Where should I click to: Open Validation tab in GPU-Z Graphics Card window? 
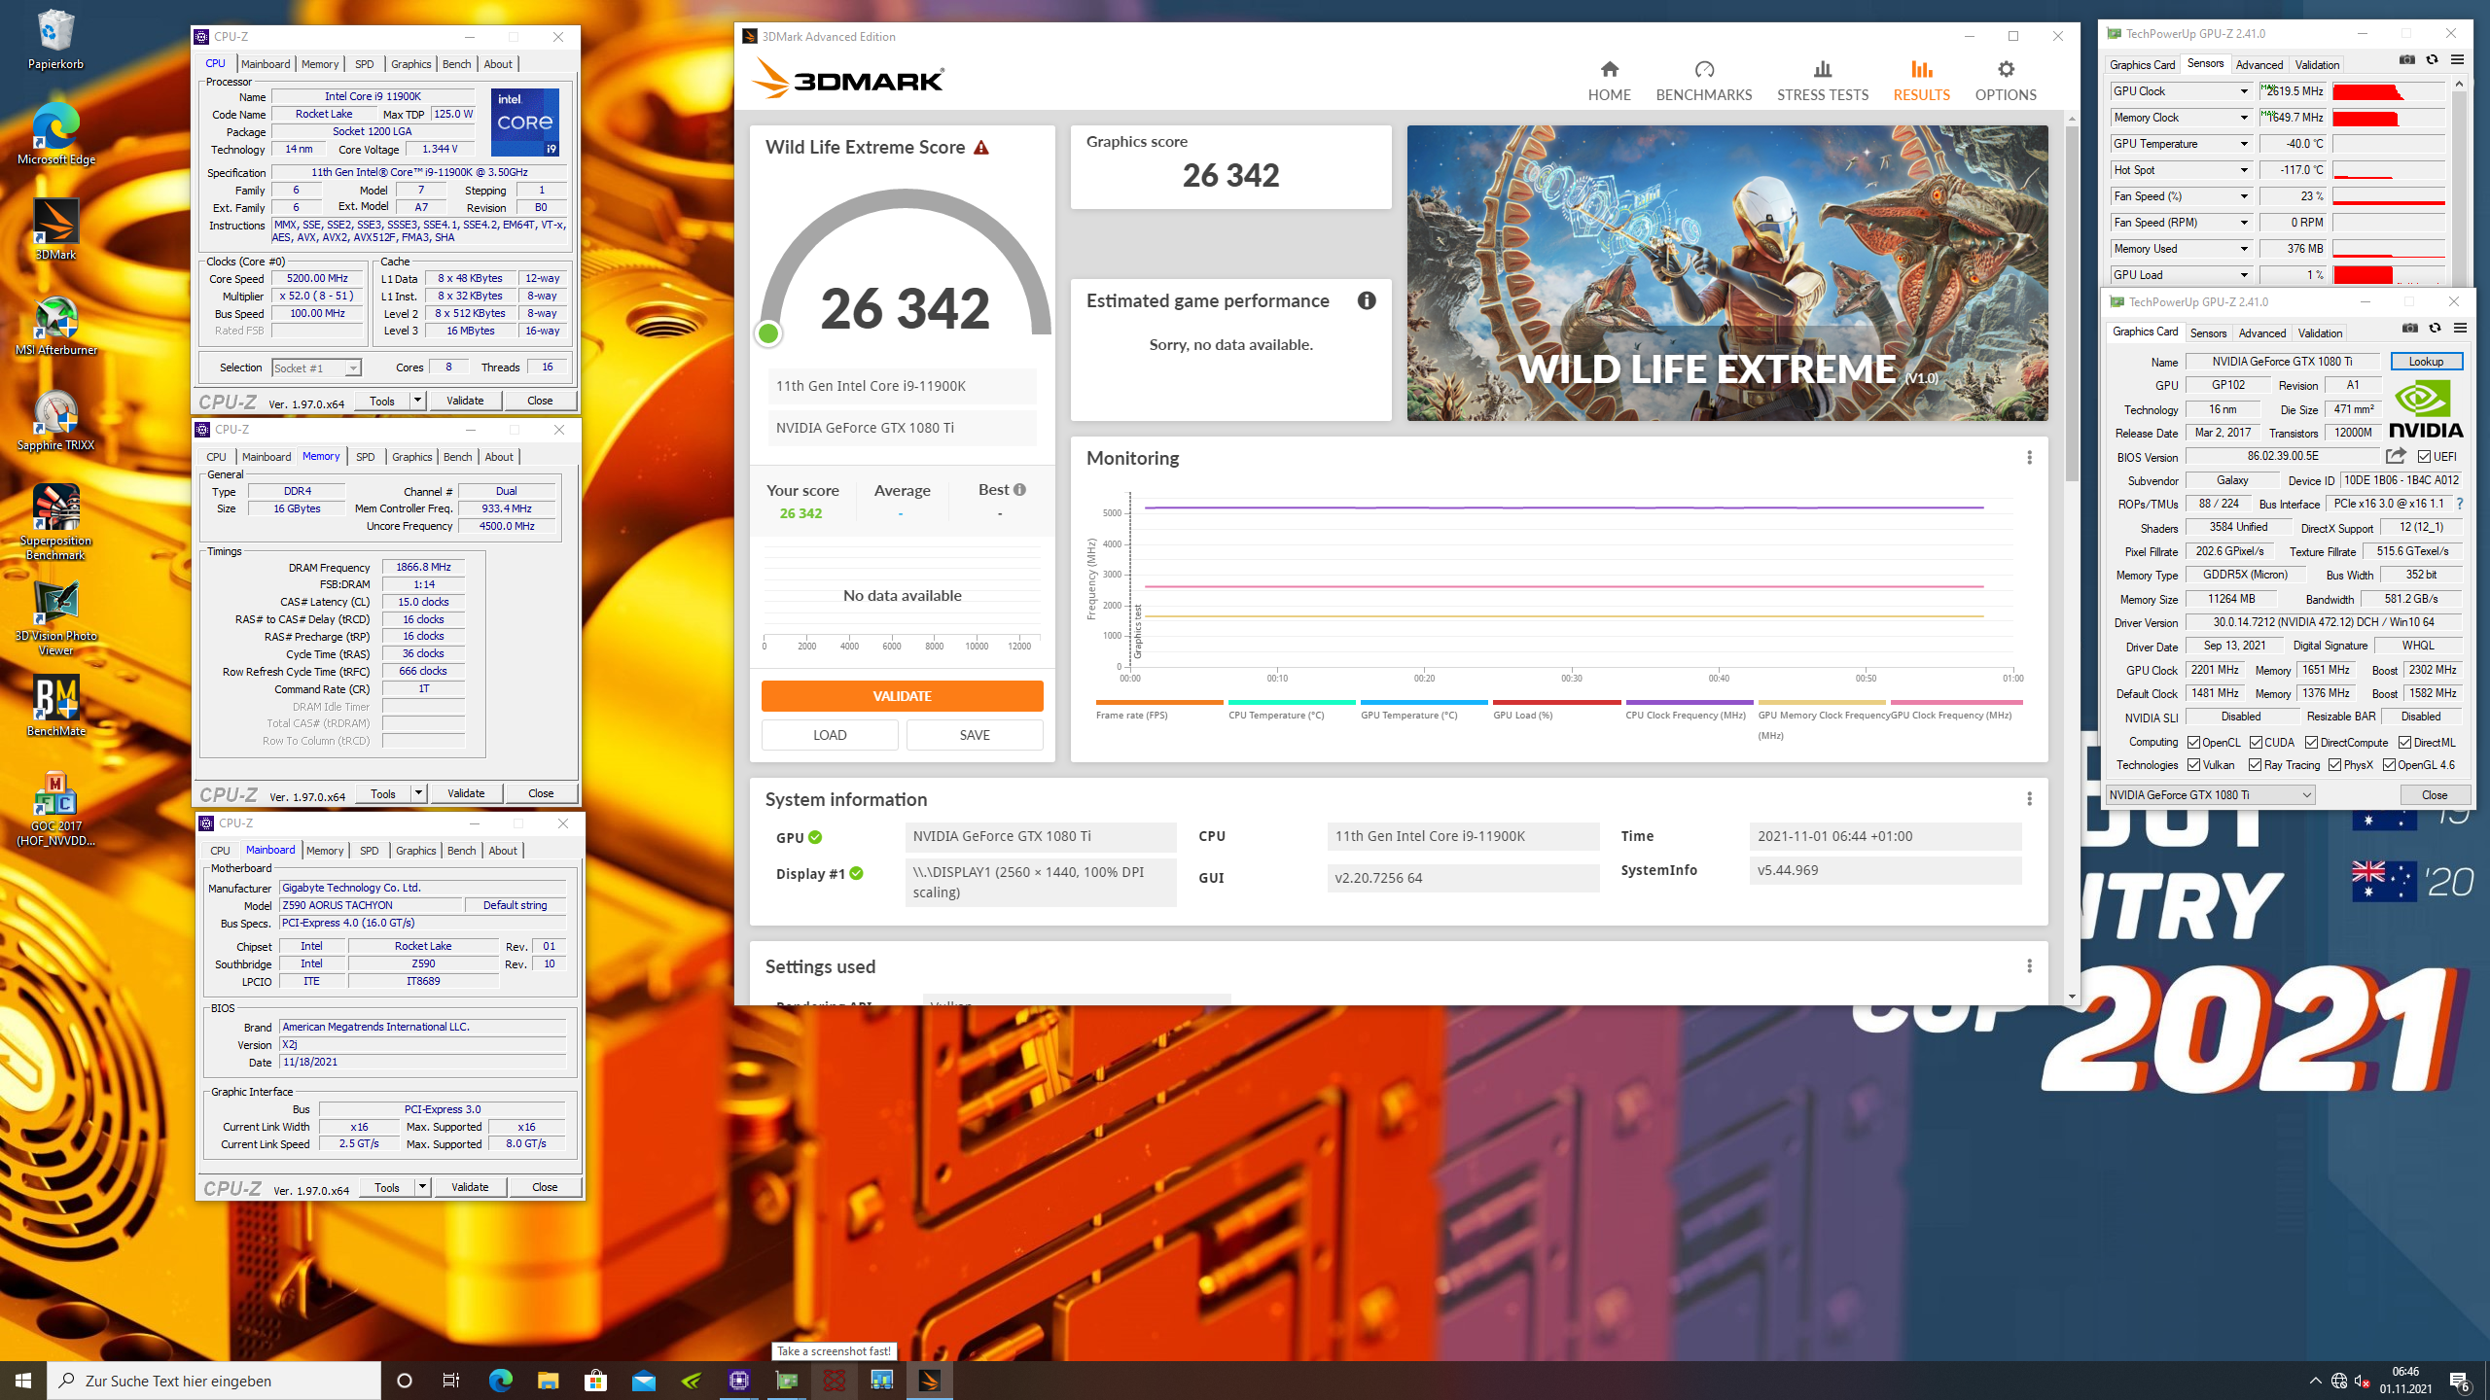click(x=2320, y=333)
